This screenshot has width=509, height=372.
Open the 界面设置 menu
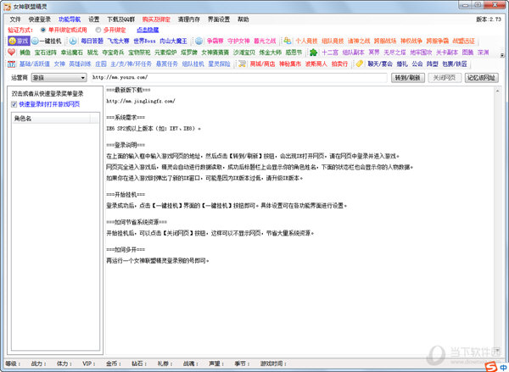click(x=219, y=19)
